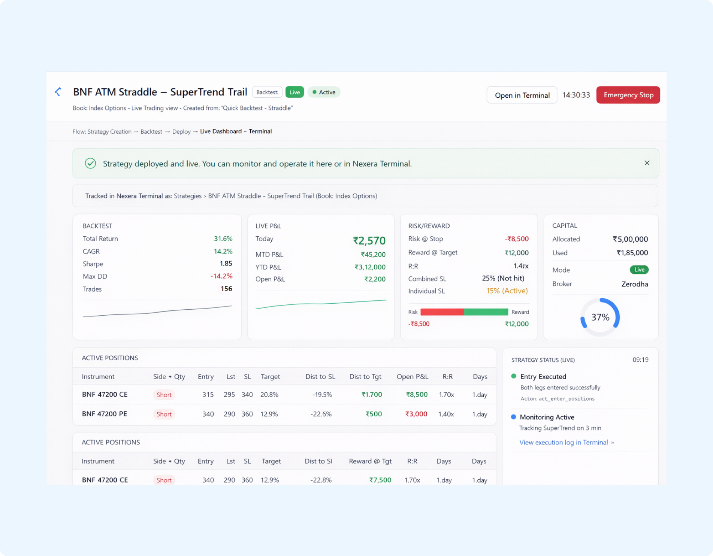Click the backtest equity curve chart

157,312
